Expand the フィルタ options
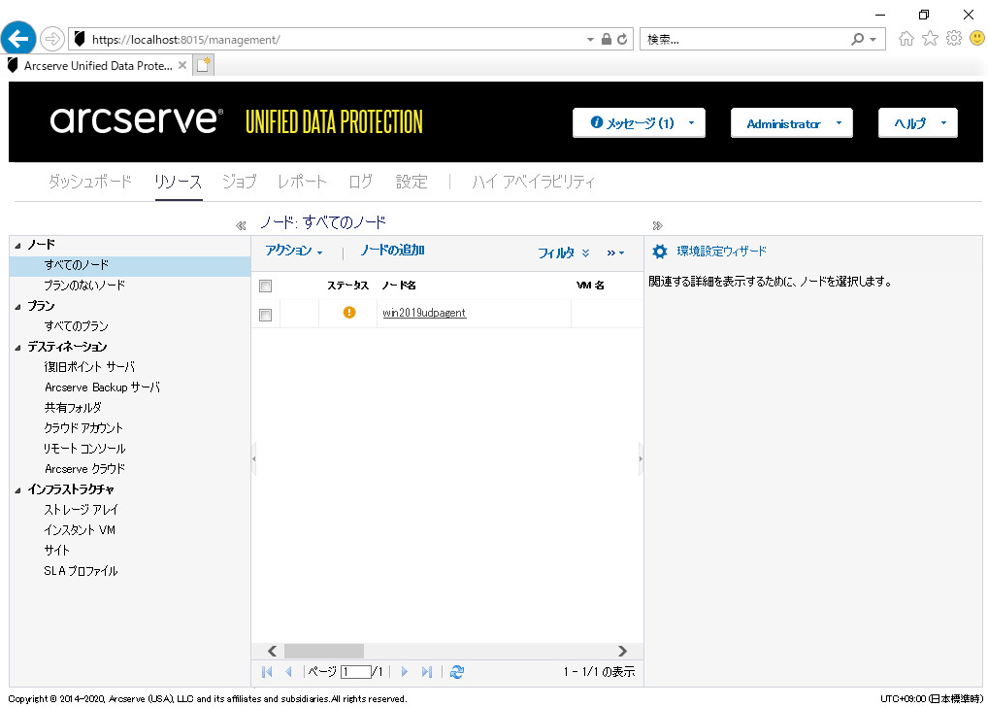The width and height of the screenshot is (988, 707). (563, 252)
